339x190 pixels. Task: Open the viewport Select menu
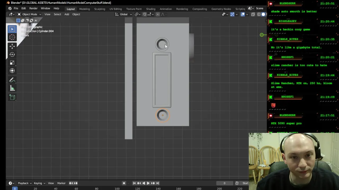pyautogui.click(x=57, y=14)
